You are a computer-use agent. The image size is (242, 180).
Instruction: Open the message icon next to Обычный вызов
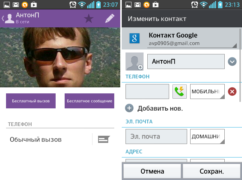point(104,139)
